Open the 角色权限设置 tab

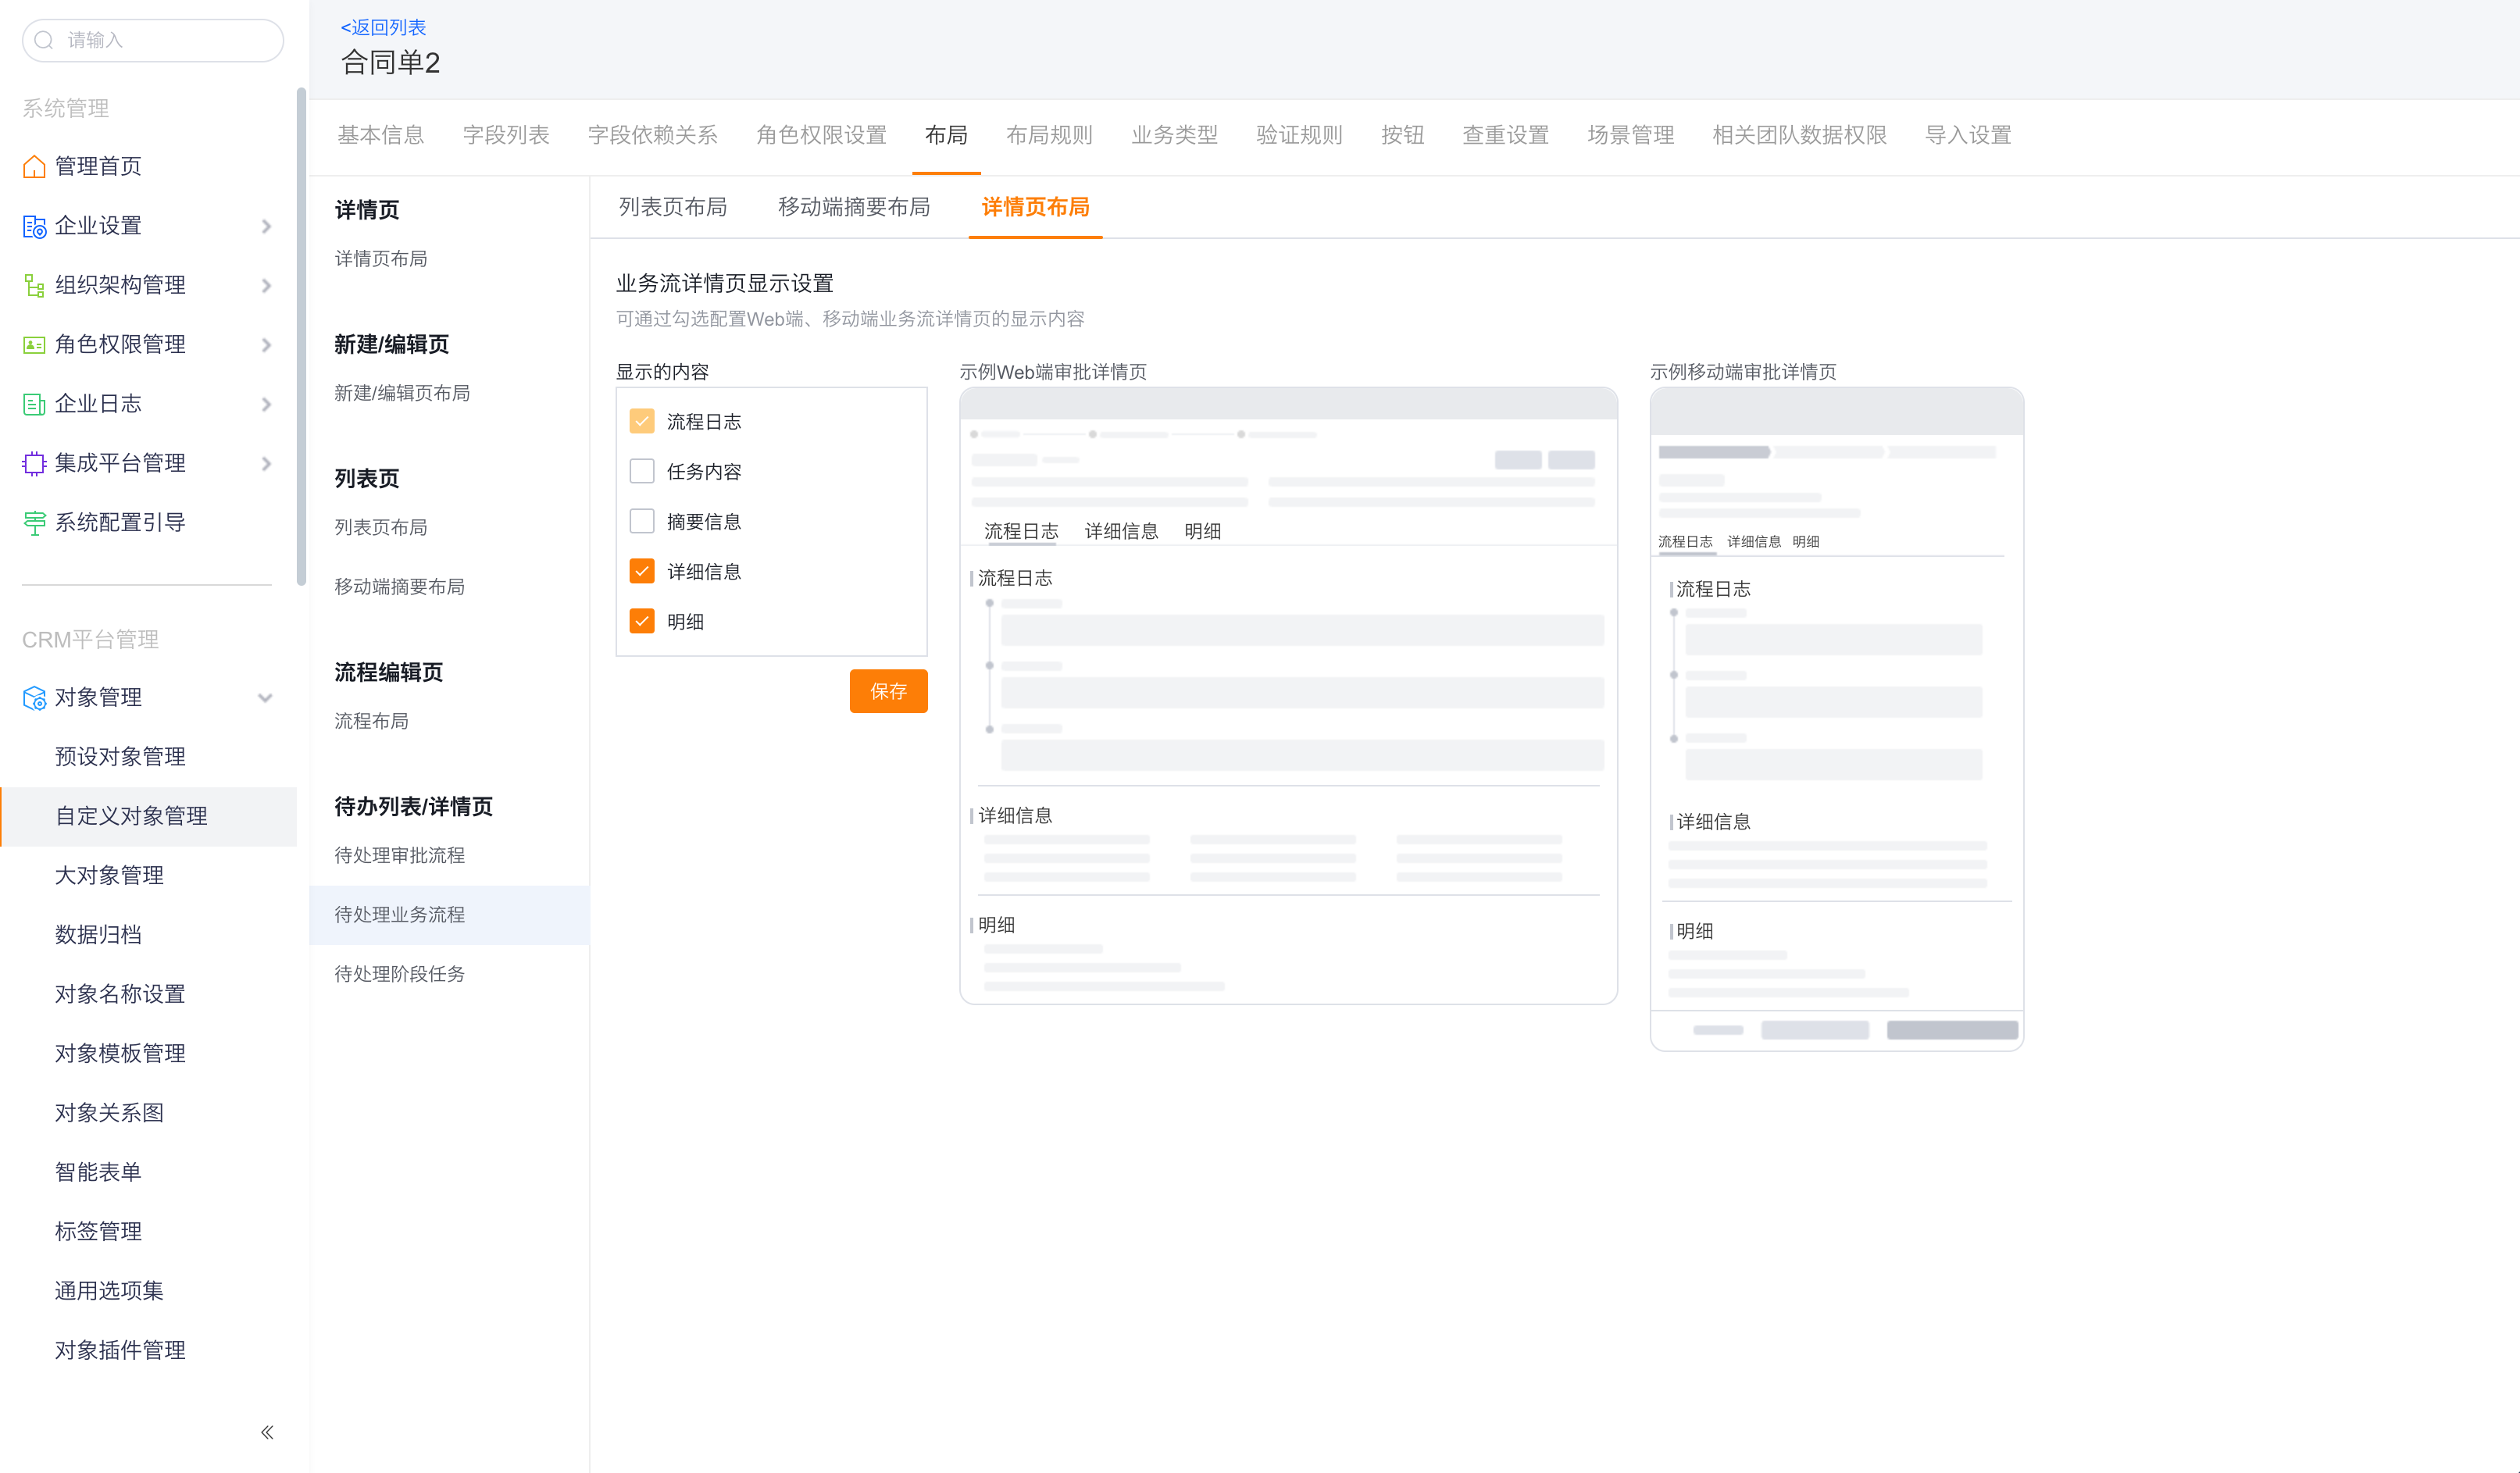tap(822, 135)
